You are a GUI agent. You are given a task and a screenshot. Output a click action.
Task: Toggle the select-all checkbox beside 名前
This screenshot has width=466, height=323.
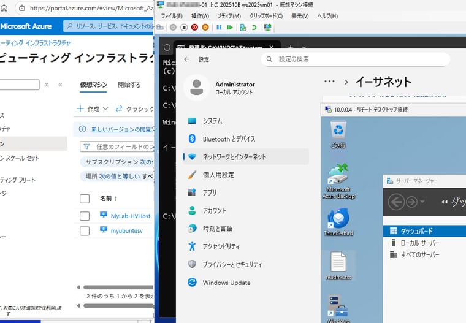pyautogui.click(x=85, y=199)
